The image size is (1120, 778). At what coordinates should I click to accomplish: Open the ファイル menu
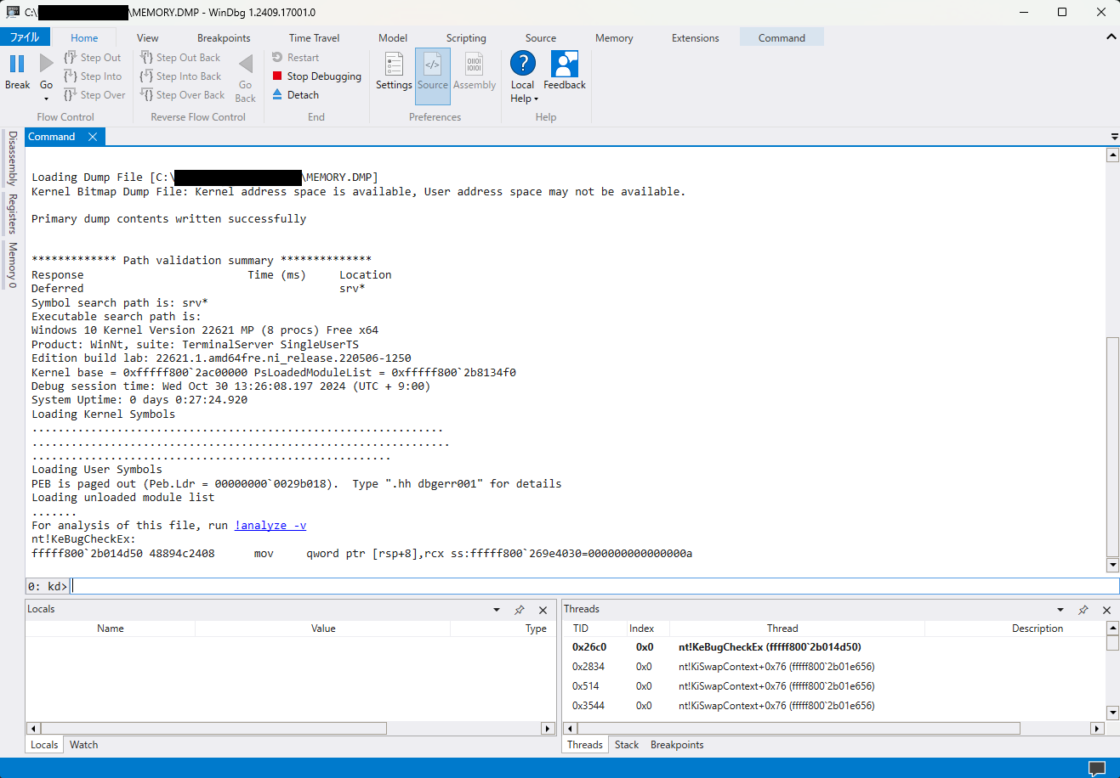(x=25, y=37)
